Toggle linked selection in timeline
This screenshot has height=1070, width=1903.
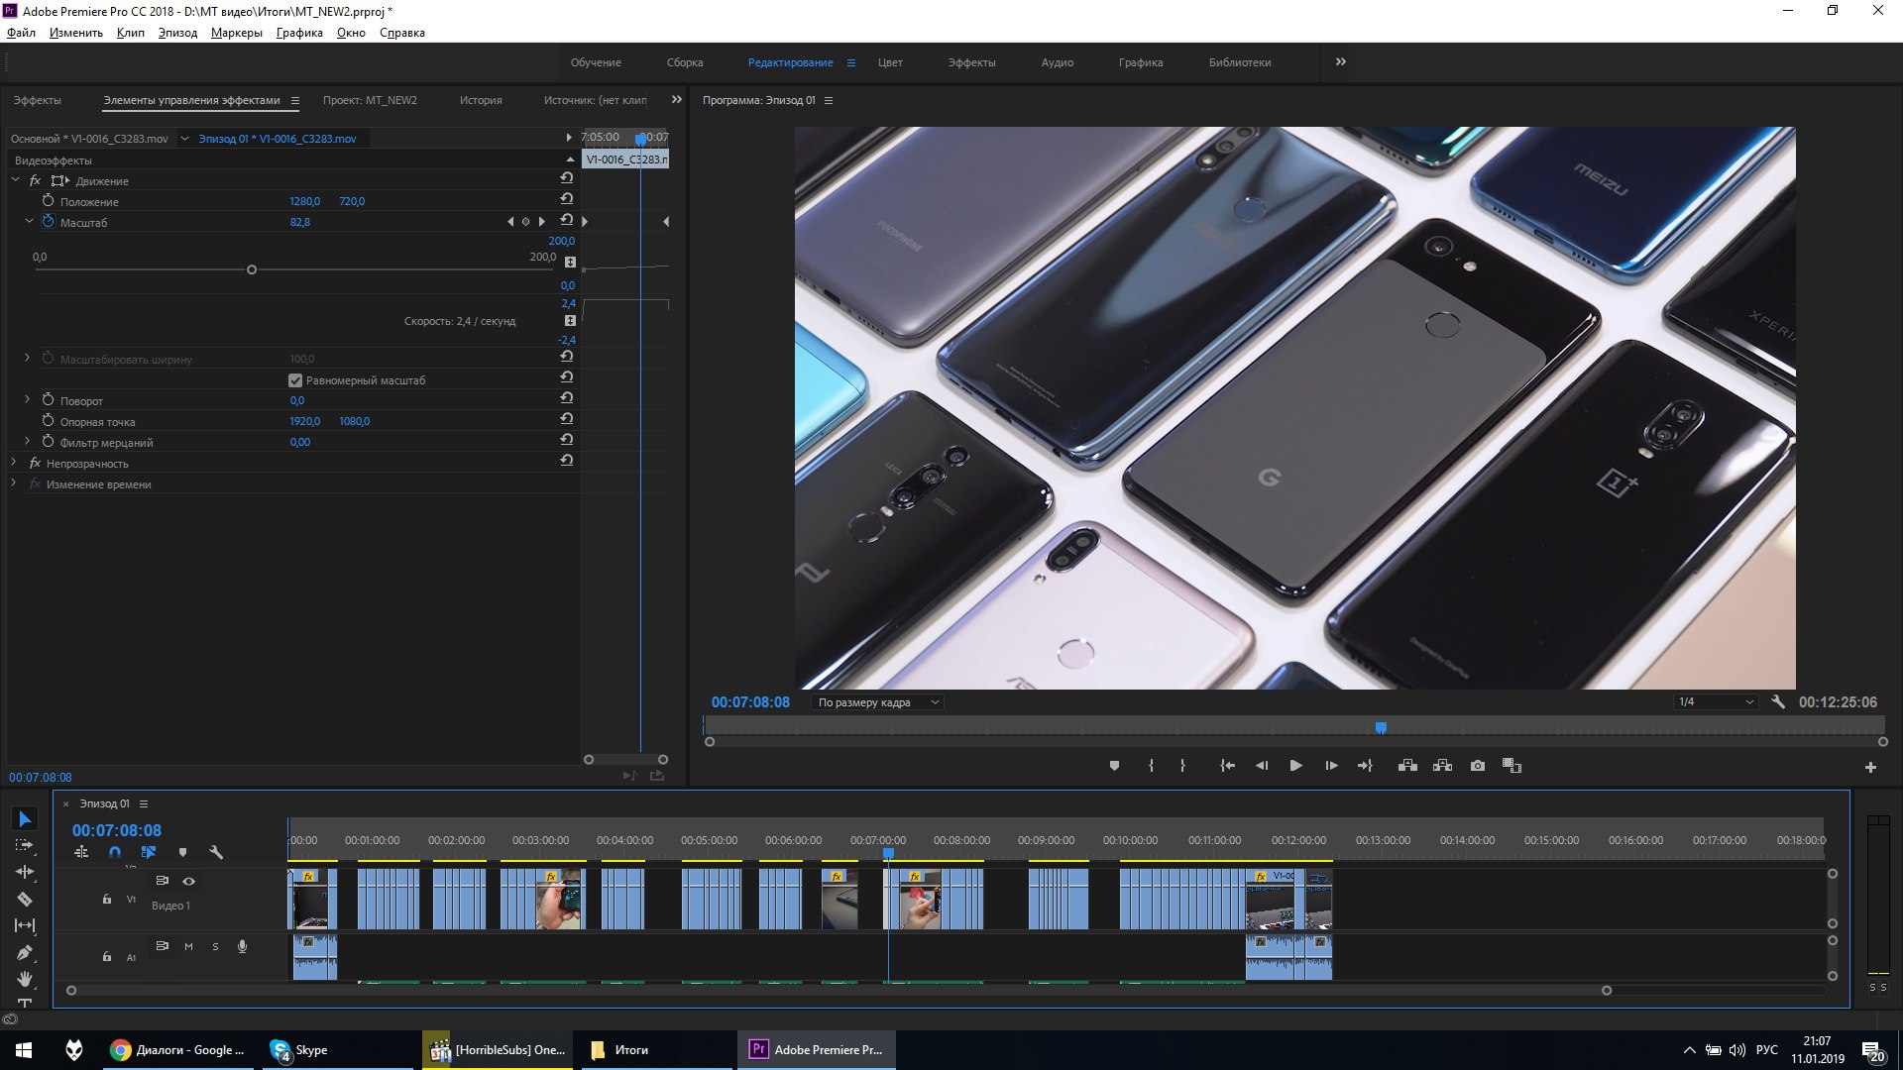point(149,852)
